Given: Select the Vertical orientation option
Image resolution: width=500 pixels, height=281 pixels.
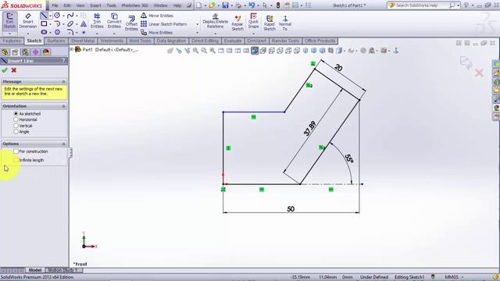Looking at the screenshot, I should (x=16, y=126).
